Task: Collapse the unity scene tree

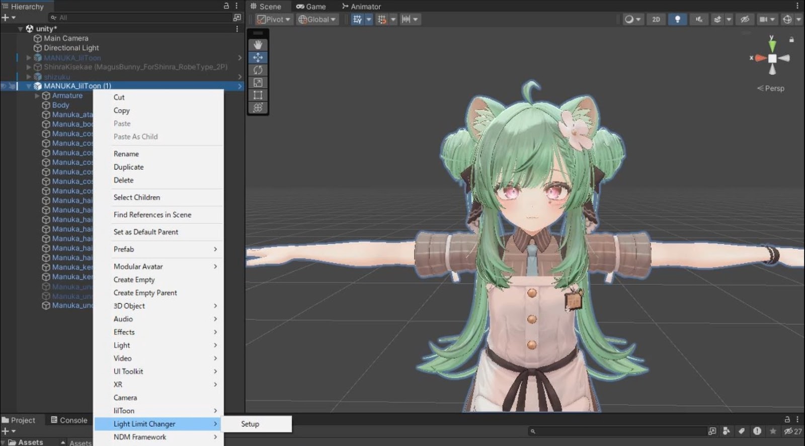Action: click(20, 29)
